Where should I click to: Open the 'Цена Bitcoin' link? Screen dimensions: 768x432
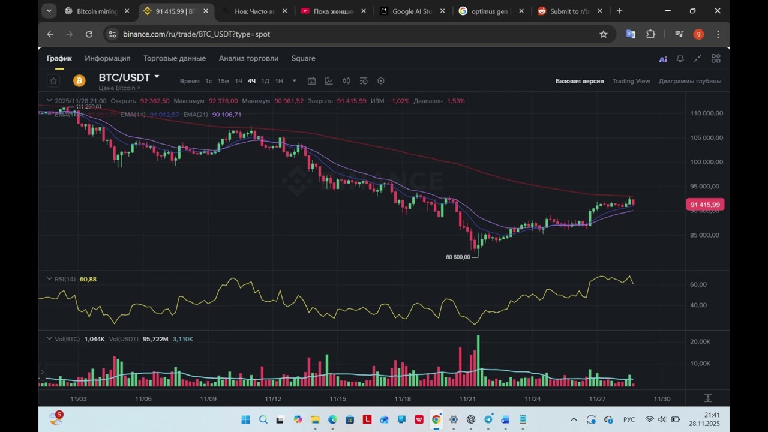tap(119, 88)
